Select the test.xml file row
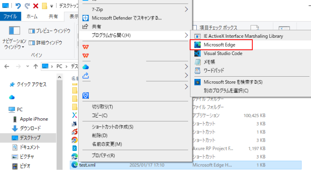 pos(186,165)
